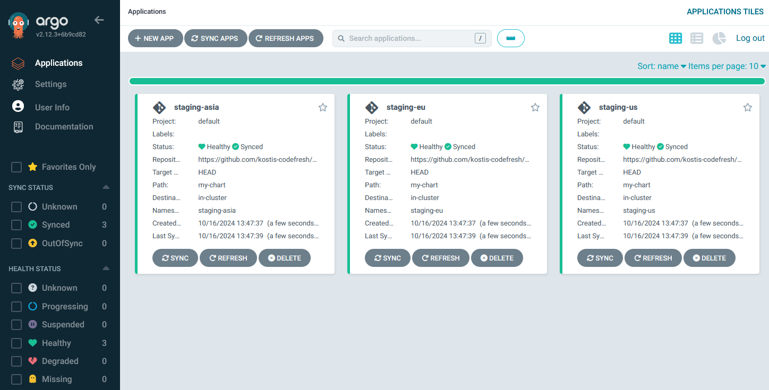Check the Synced sync status filter

[16, 224]
